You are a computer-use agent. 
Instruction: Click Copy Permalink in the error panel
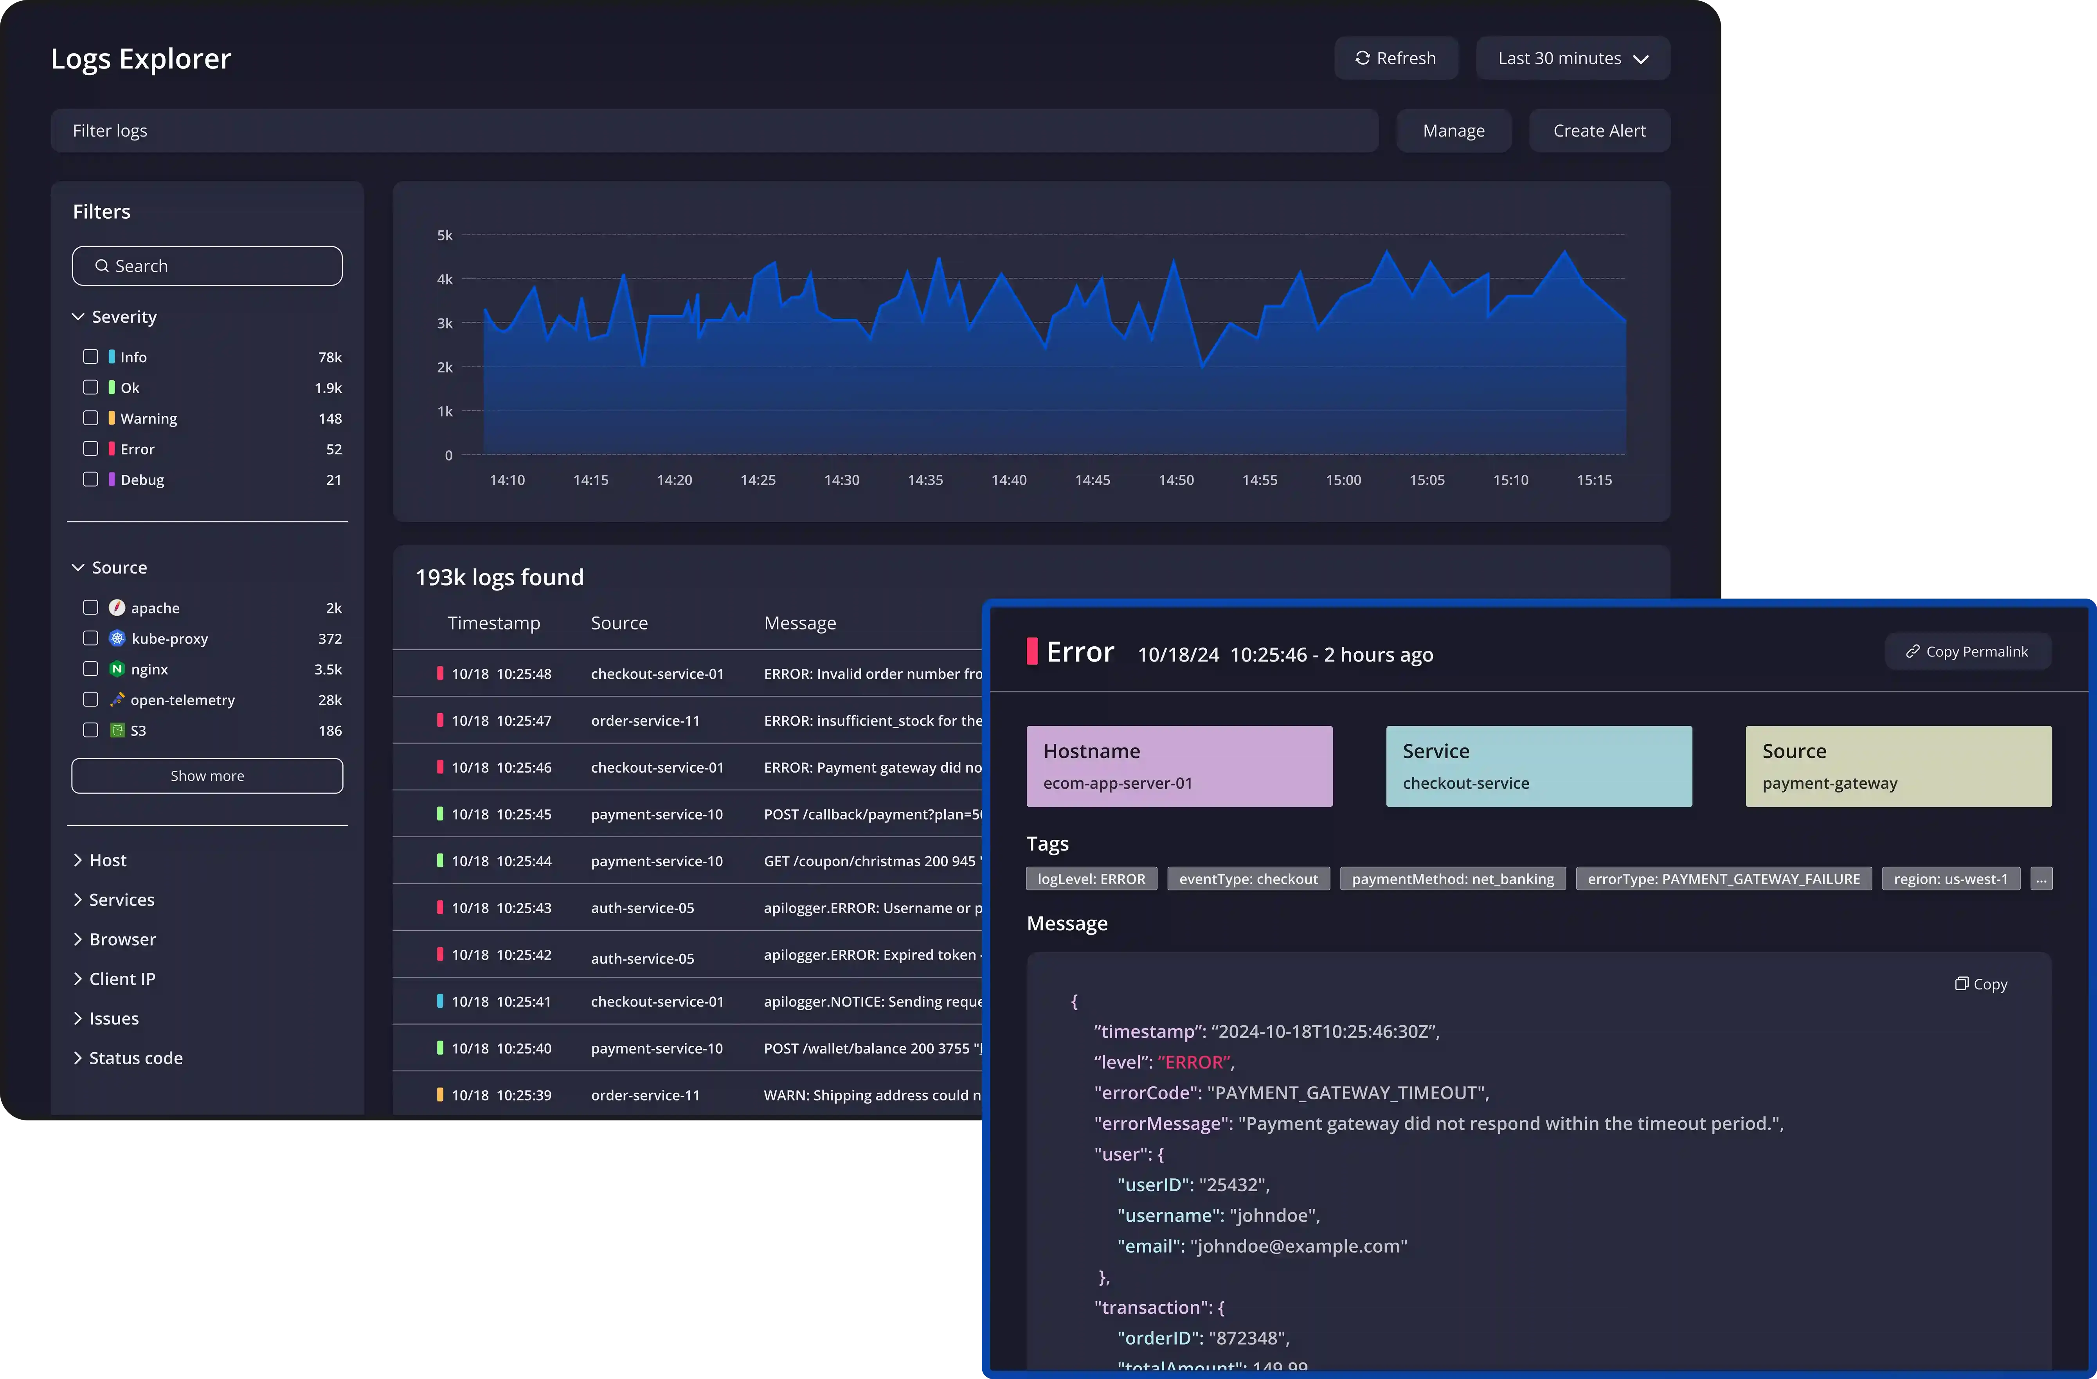(1967, 652)
